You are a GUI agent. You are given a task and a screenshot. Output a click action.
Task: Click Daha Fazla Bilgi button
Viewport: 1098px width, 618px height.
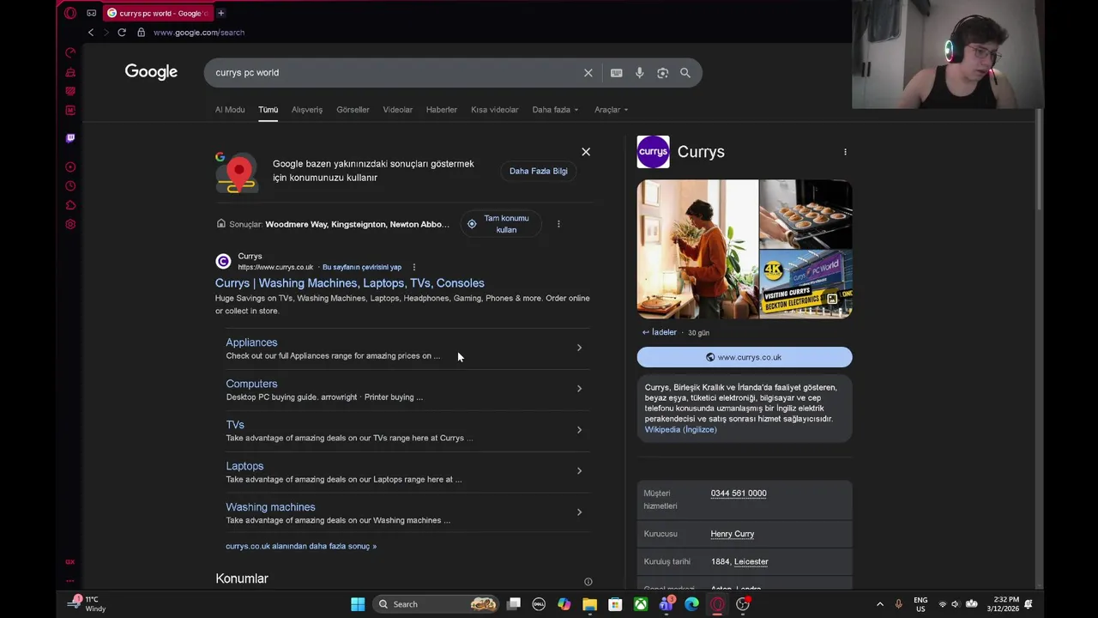[539, 171]
